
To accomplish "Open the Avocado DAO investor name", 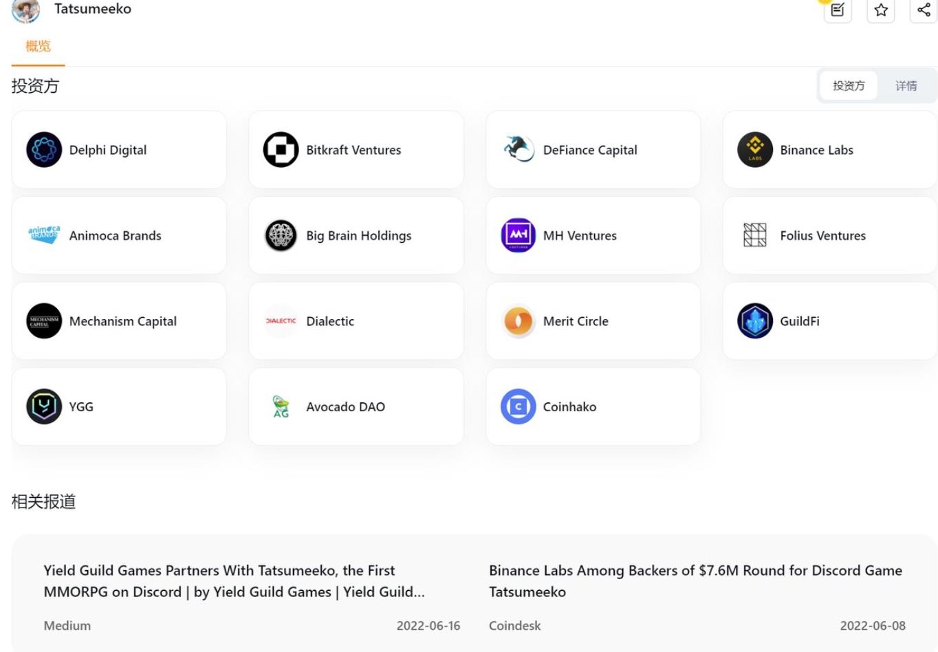I will [345, 406].
